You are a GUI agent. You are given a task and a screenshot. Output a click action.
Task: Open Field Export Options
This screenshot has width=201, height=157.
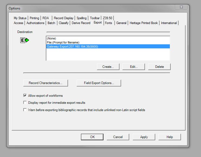[99, 83]
